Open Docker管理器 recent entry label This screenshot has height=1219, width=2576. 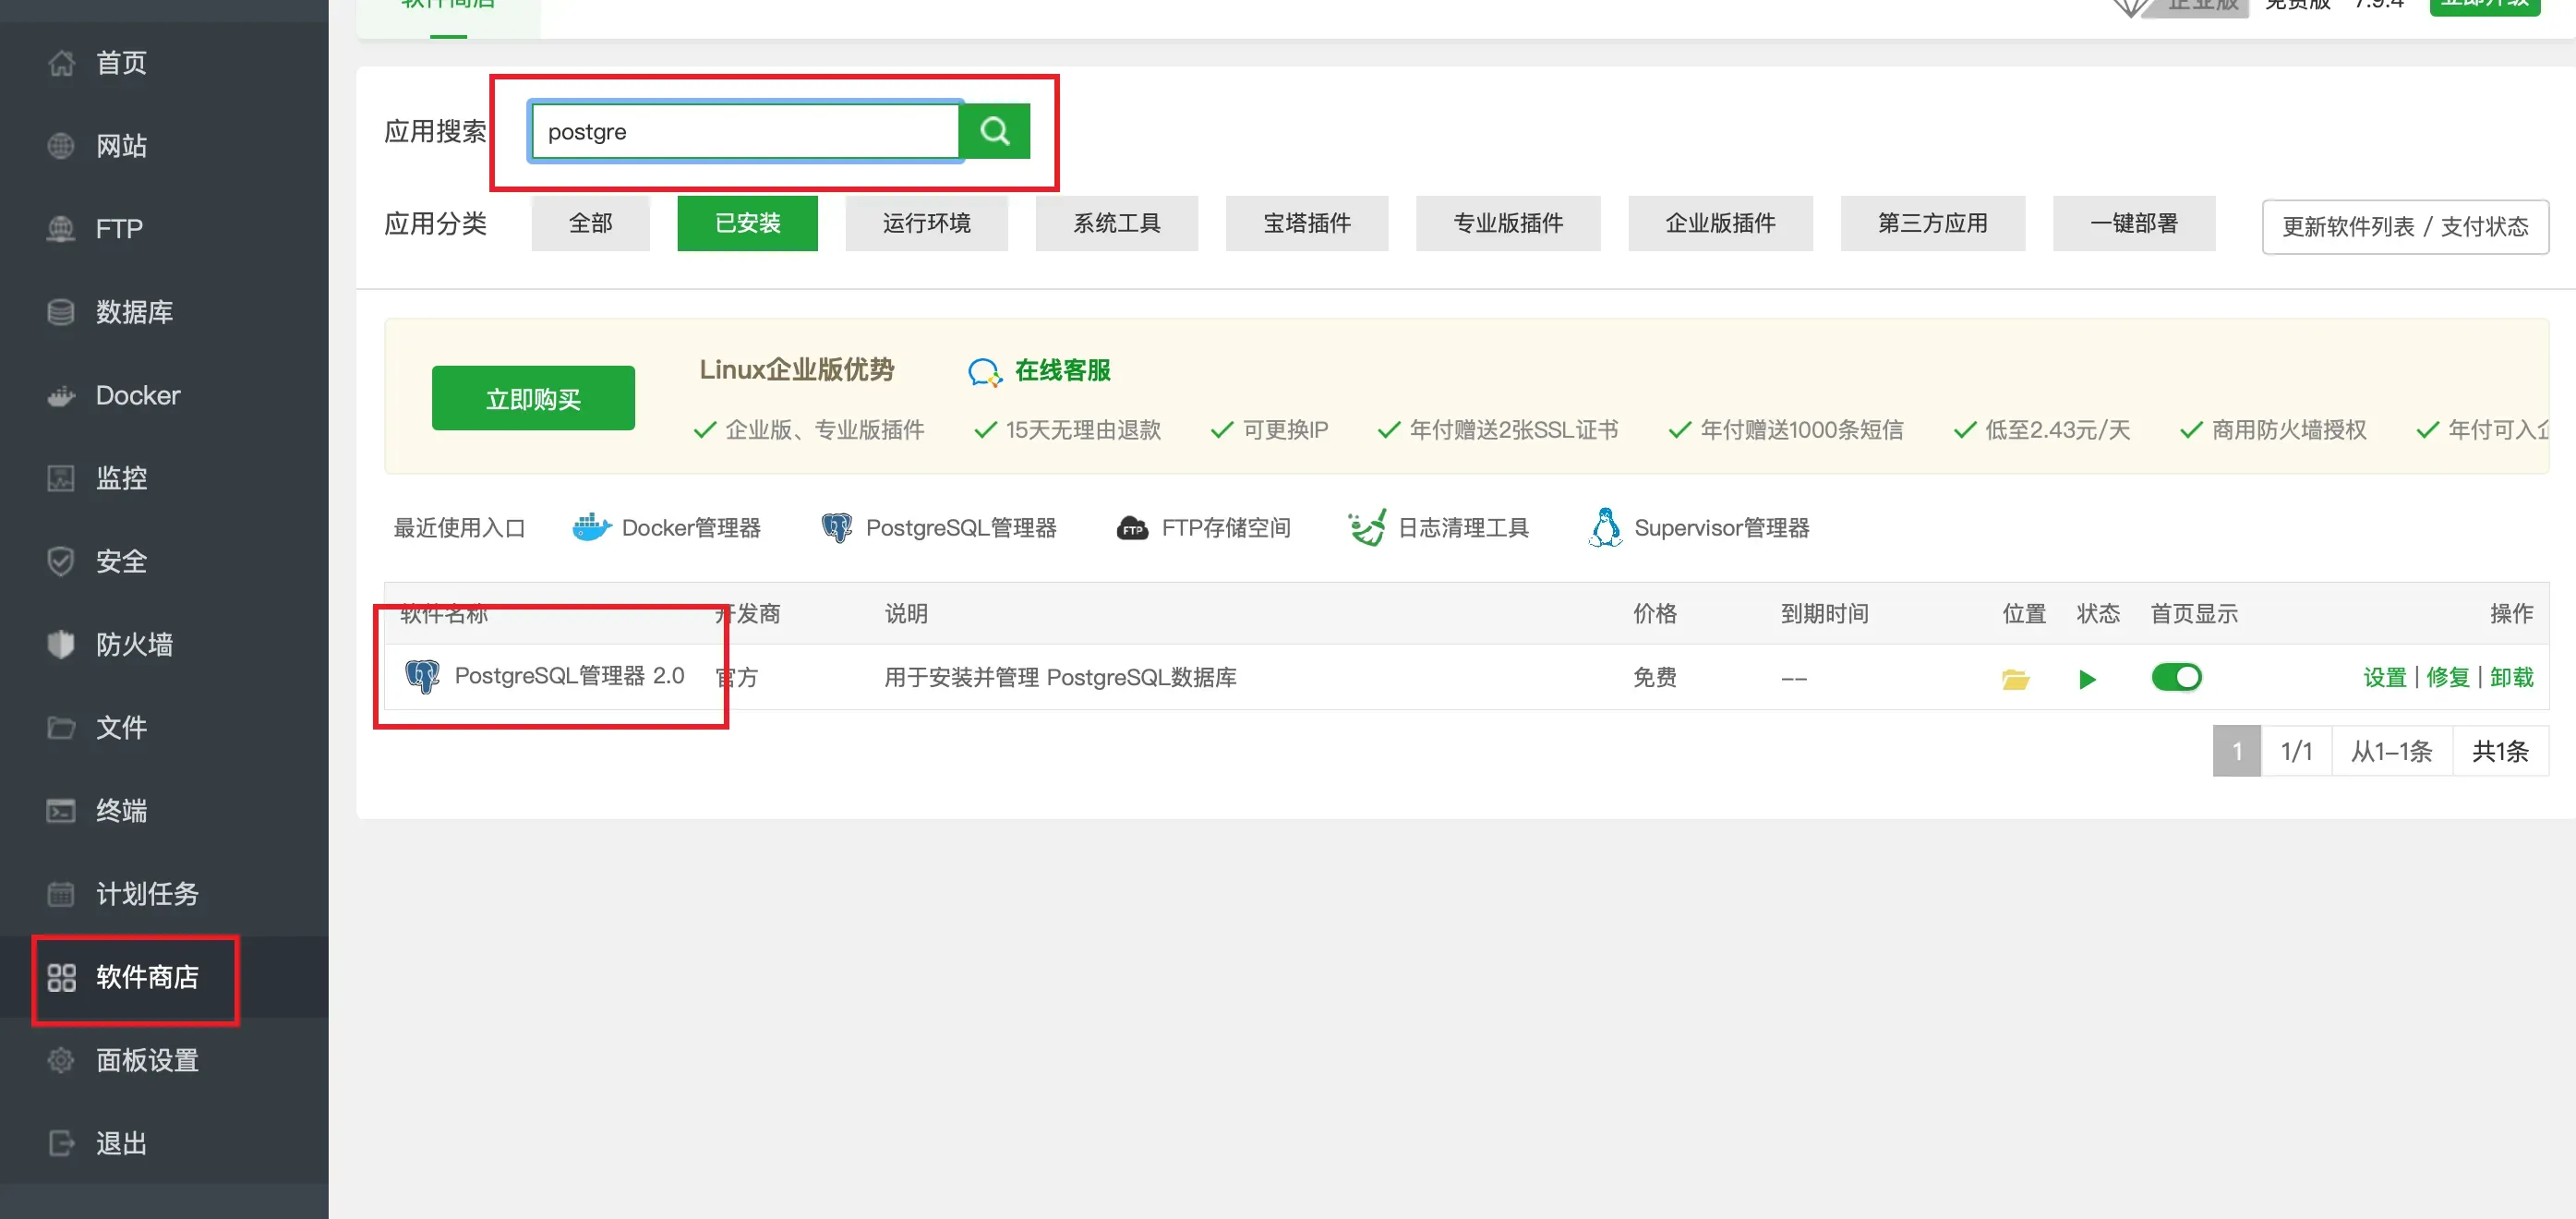pyautogui.click(x=691, y=528)
